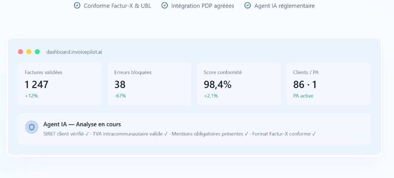Click the shield icon beside Agent IA
Viewport: 394px width, 178px height.
pyautogui.click(x=32, y=127)
